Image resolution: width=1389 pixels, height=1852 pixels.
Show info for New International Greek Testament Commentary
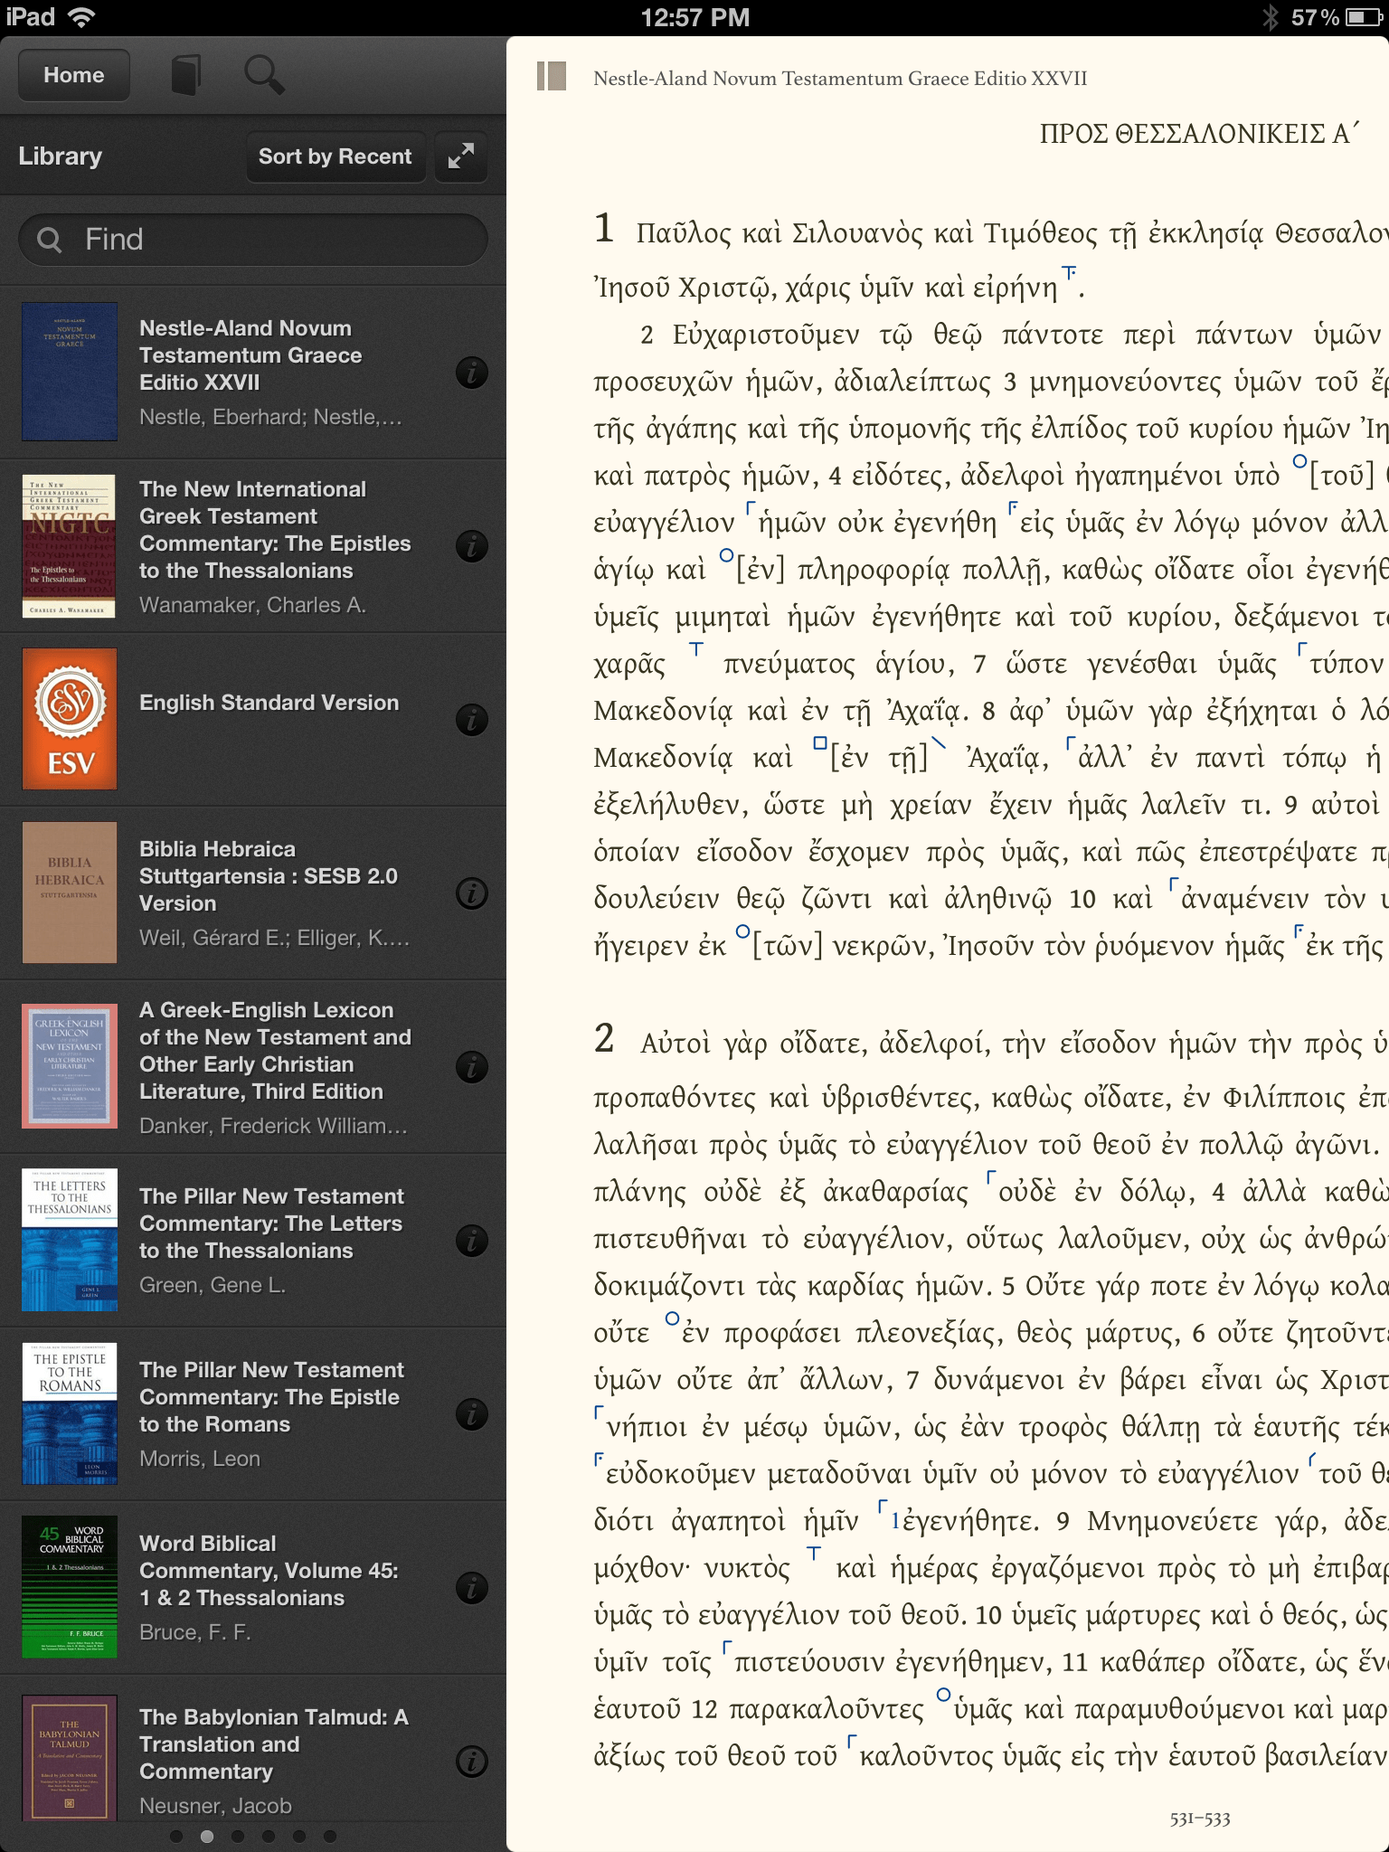pos(472,546)
